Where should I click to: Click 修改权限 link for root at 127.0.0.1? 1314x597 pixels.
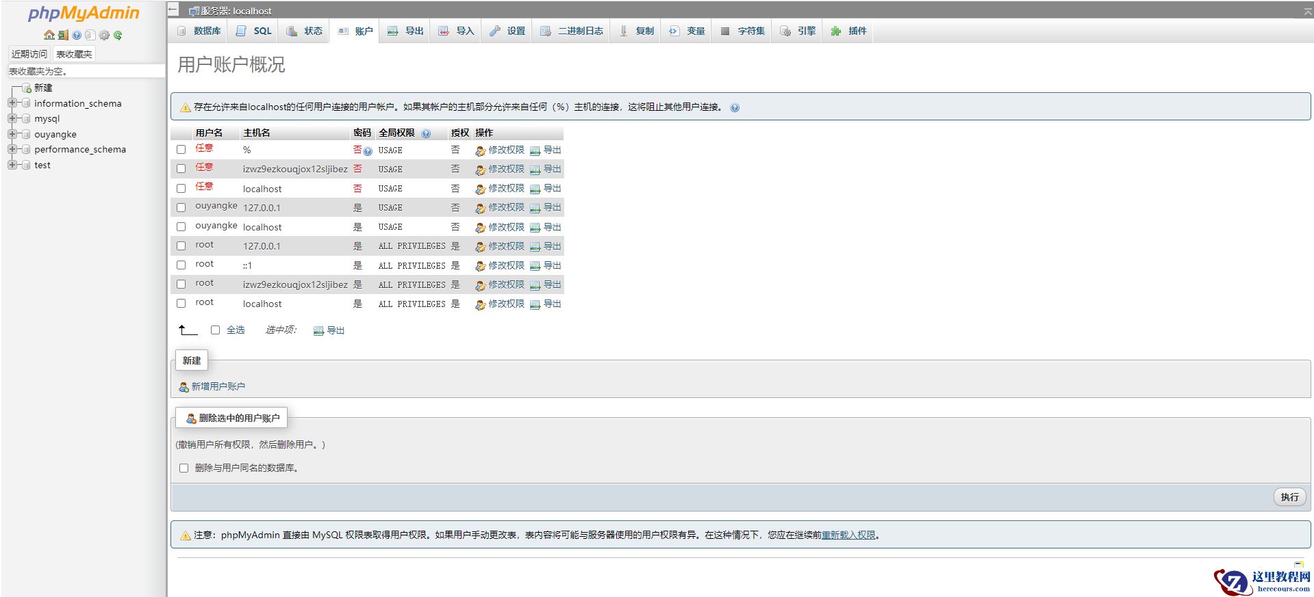(x=506, y=246)
